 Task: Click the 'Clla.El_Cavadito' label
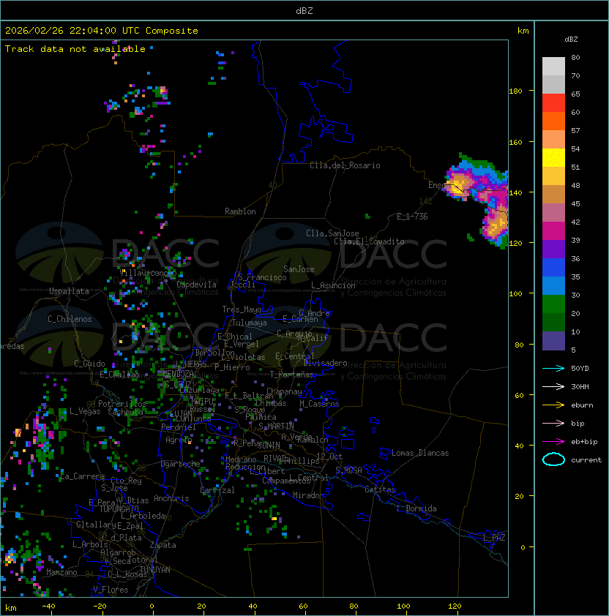369,241
